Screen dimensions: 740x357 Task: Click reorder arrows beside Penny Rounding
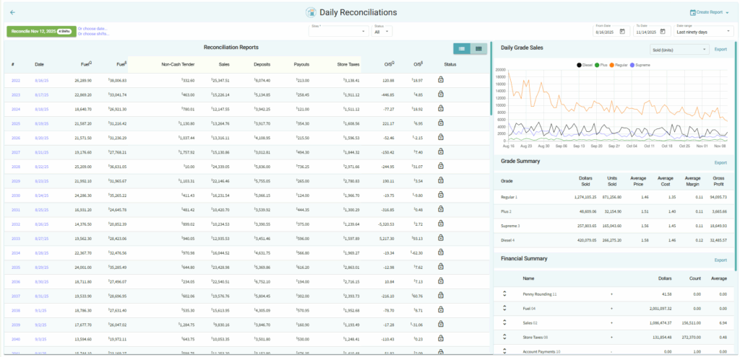pos(505,294)
